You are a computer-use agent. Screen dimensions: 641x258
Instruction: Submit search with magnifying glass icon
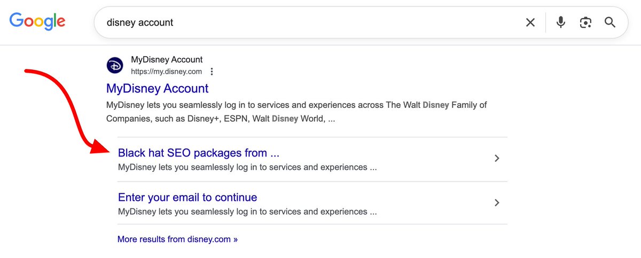coord(610,22)
